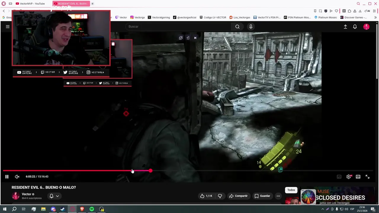Go back with browser back arrow
379x213 pixels.
4,11
